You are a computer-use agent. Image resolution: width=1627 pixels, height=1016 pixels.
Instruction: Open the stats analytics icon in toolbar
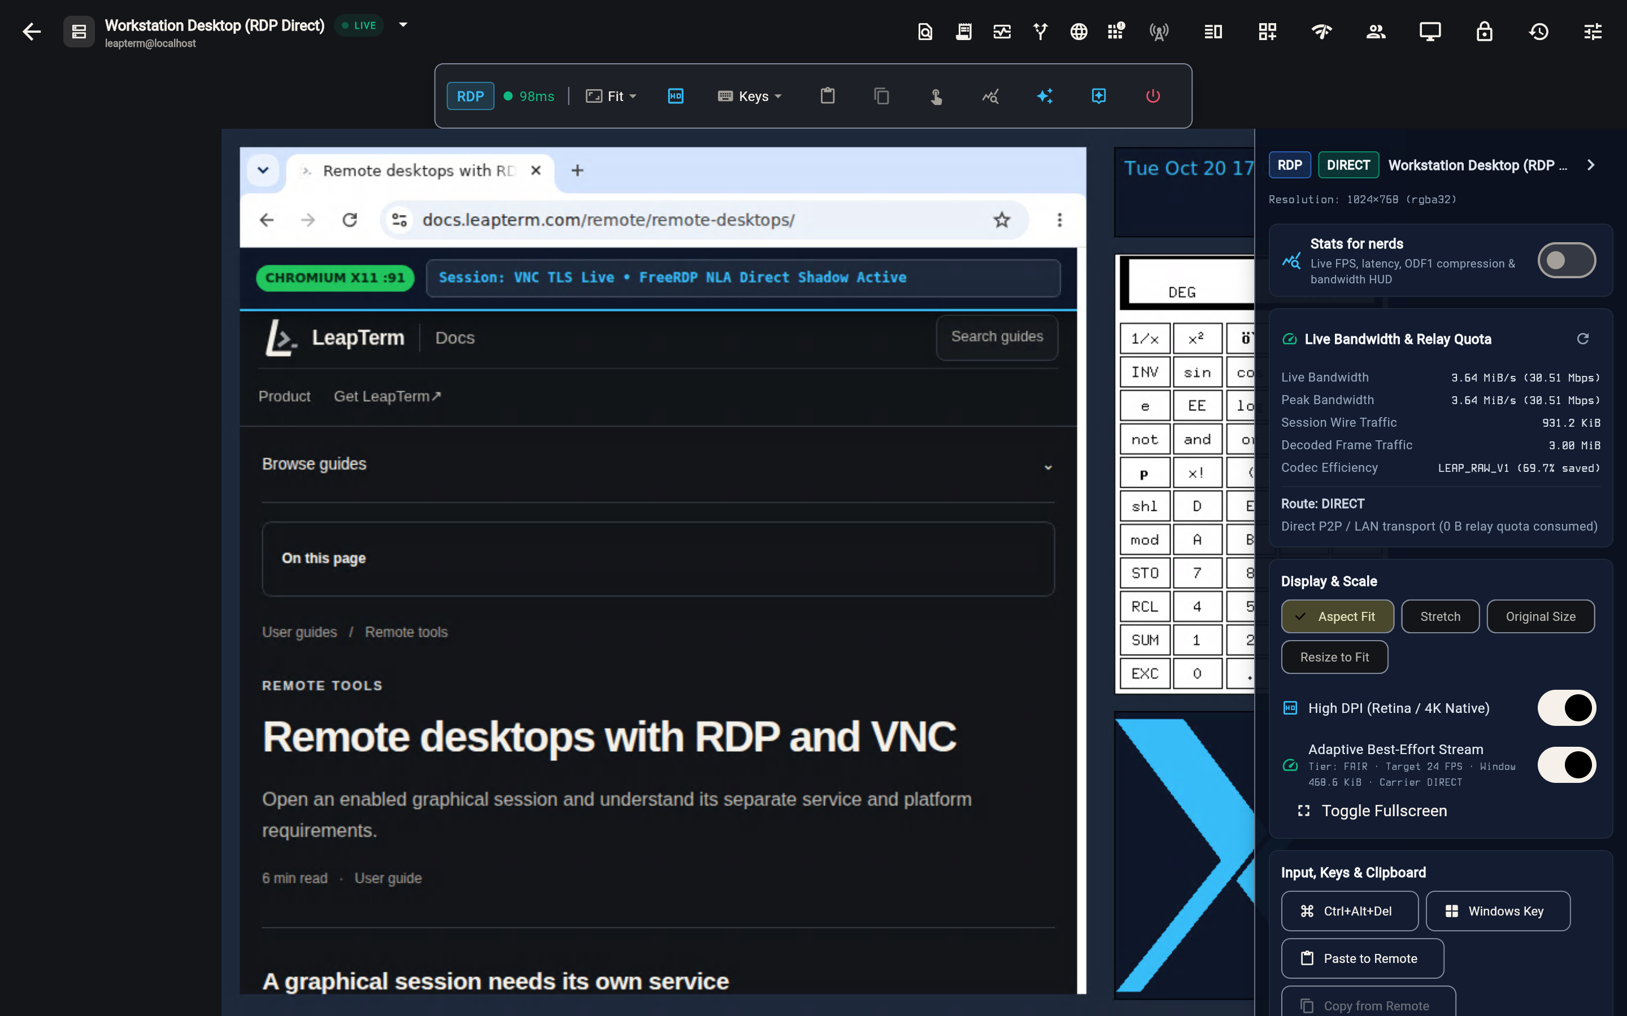pyautogui.click(x=990, y=96)
